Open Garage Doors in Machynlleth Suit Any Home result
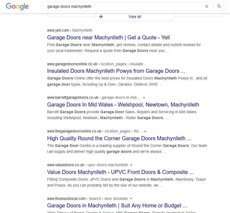 (117, 206)
